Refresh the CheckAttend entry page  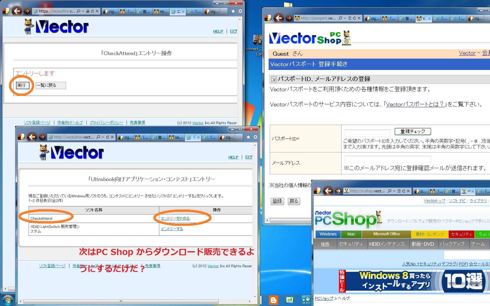pos(92,11)
